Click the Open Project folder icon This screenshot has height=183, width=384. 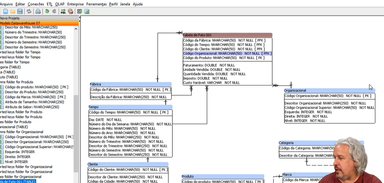point(13,11)
